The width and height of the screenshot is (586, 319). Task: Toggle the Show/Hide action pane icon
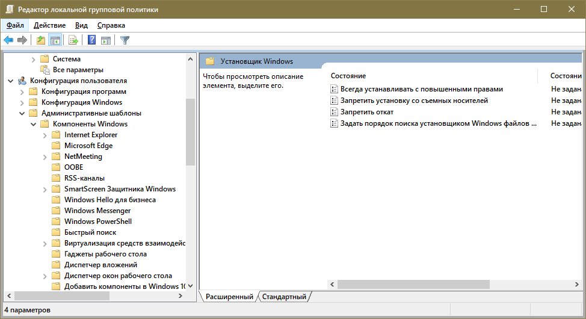106,40
